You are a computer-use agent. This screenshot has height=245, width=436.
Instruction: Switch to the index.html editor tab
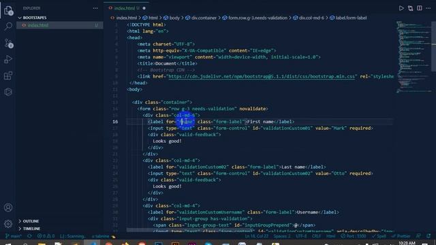tap(124, 8)
